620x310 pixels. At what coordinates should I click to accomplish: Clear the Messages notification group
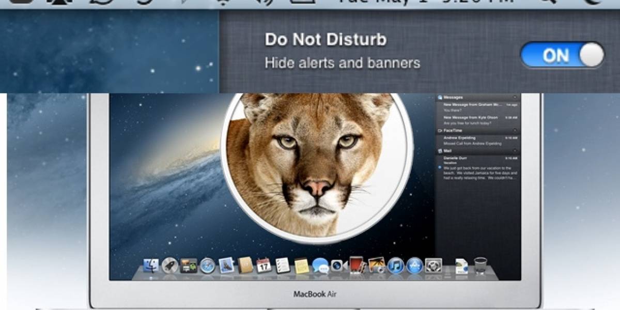coord(515,97)
